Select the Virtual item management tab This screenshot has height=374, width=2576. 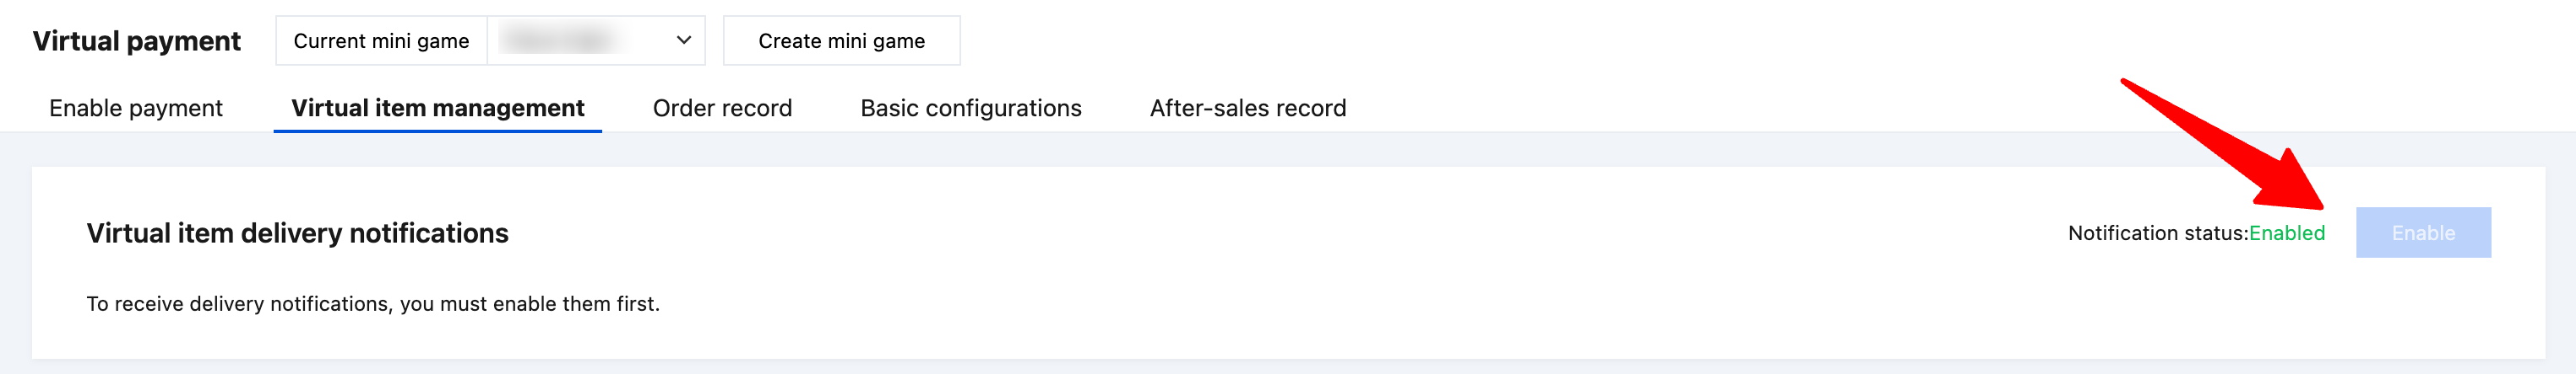437,108
